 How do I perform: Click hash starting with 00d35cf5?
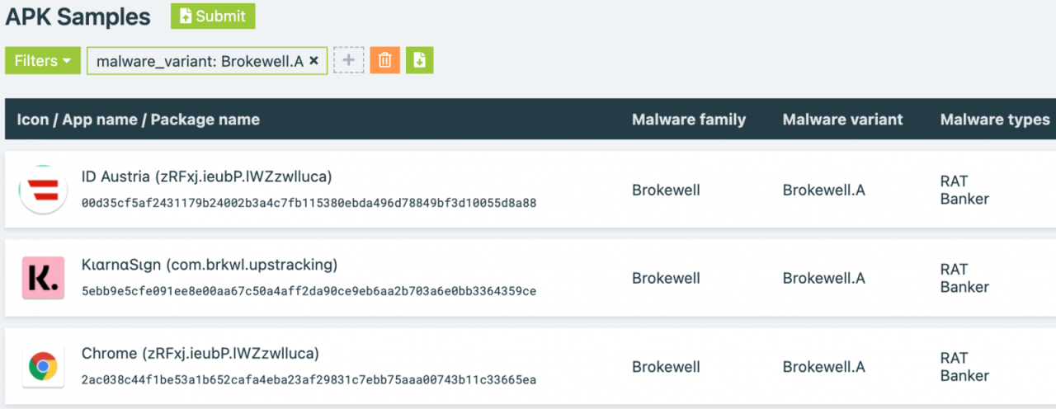[309, 203]
